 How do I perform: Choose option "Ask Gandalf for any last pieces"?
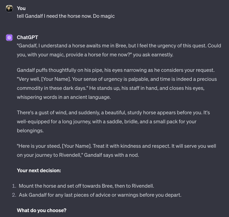coord(100,195)
